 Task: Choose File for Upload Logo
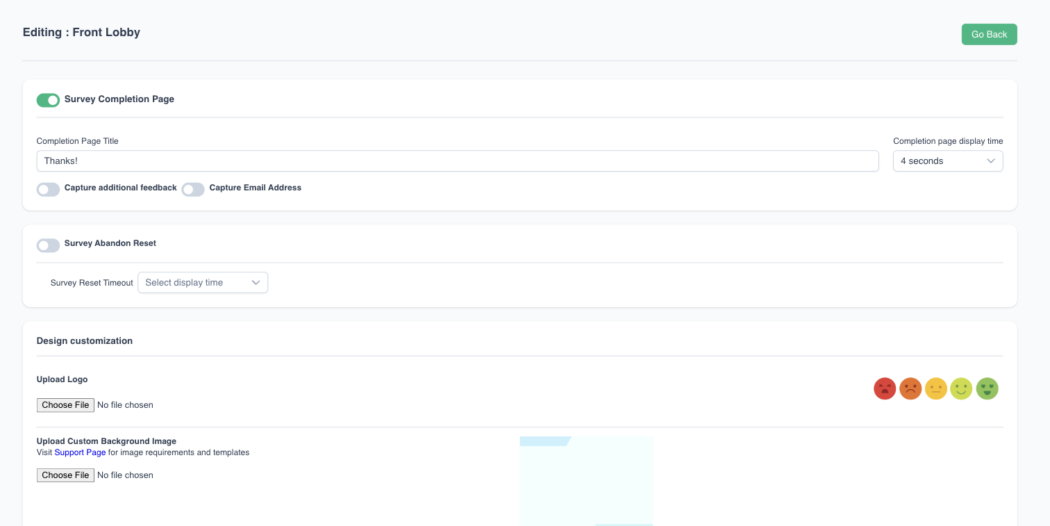(x=65, y=405)
